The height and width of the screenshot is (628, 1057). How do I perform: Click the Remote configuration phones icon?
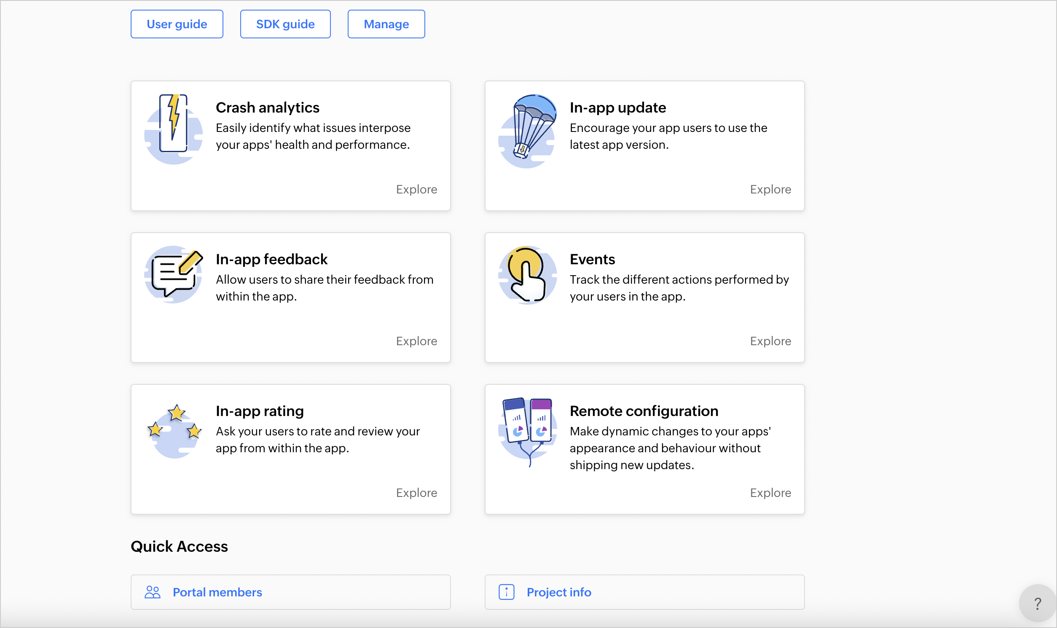(527, 429)
